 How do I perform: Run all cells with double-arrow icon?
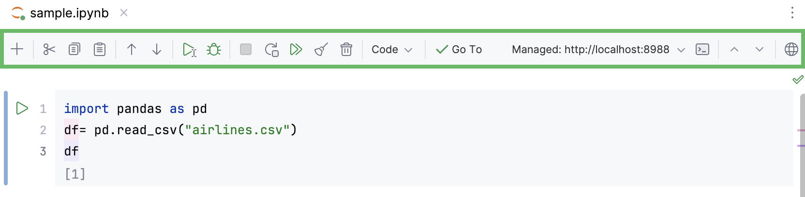pos(296,49)
